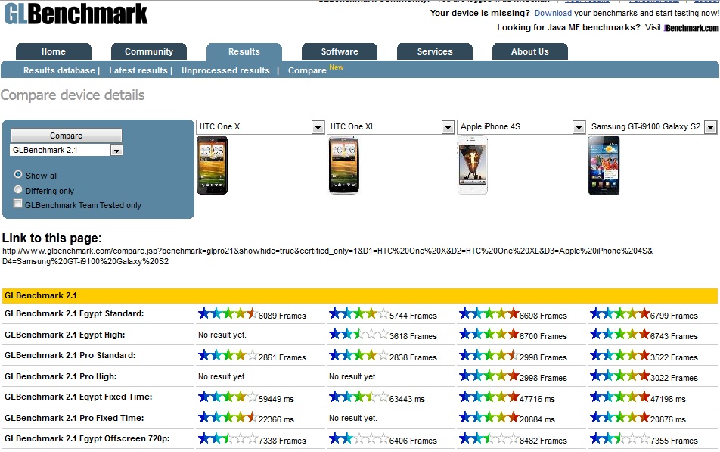Click HTC One X Egypt Standard star rating
720x452 pixels.
[227, 314]
